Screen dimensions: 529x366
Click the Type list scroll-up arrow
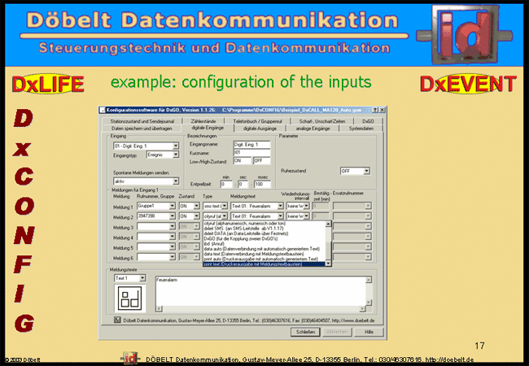pos(328,224)
